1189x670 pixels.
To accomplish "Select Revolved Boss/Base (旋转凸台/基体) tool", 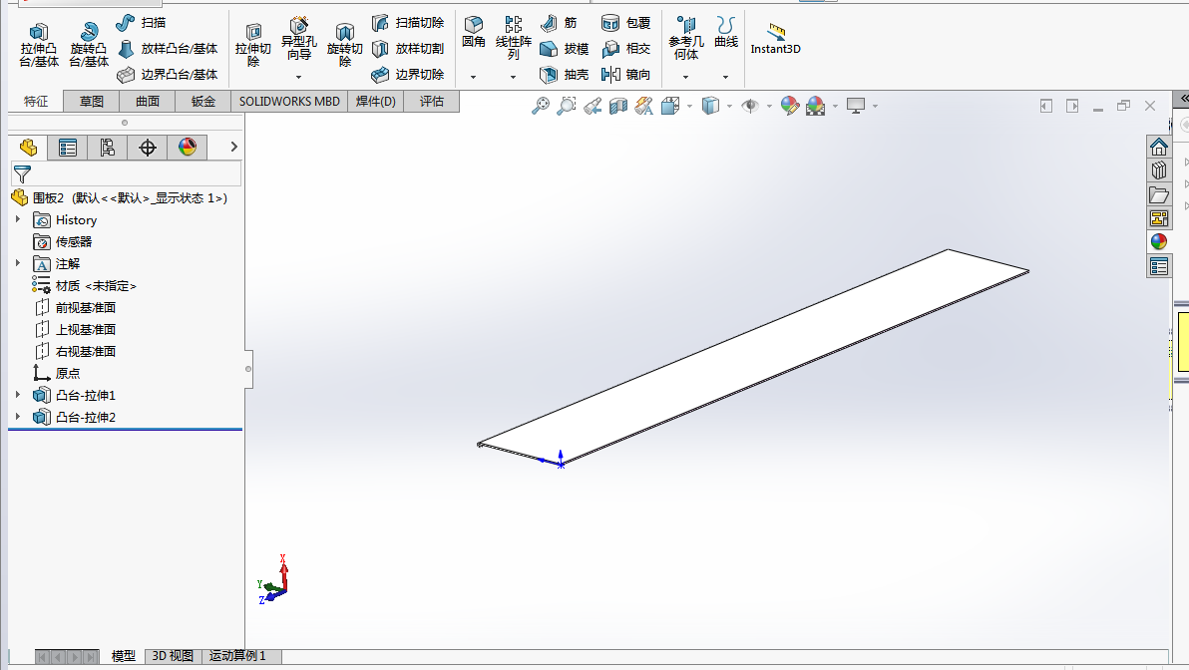I will pos(89,45).
